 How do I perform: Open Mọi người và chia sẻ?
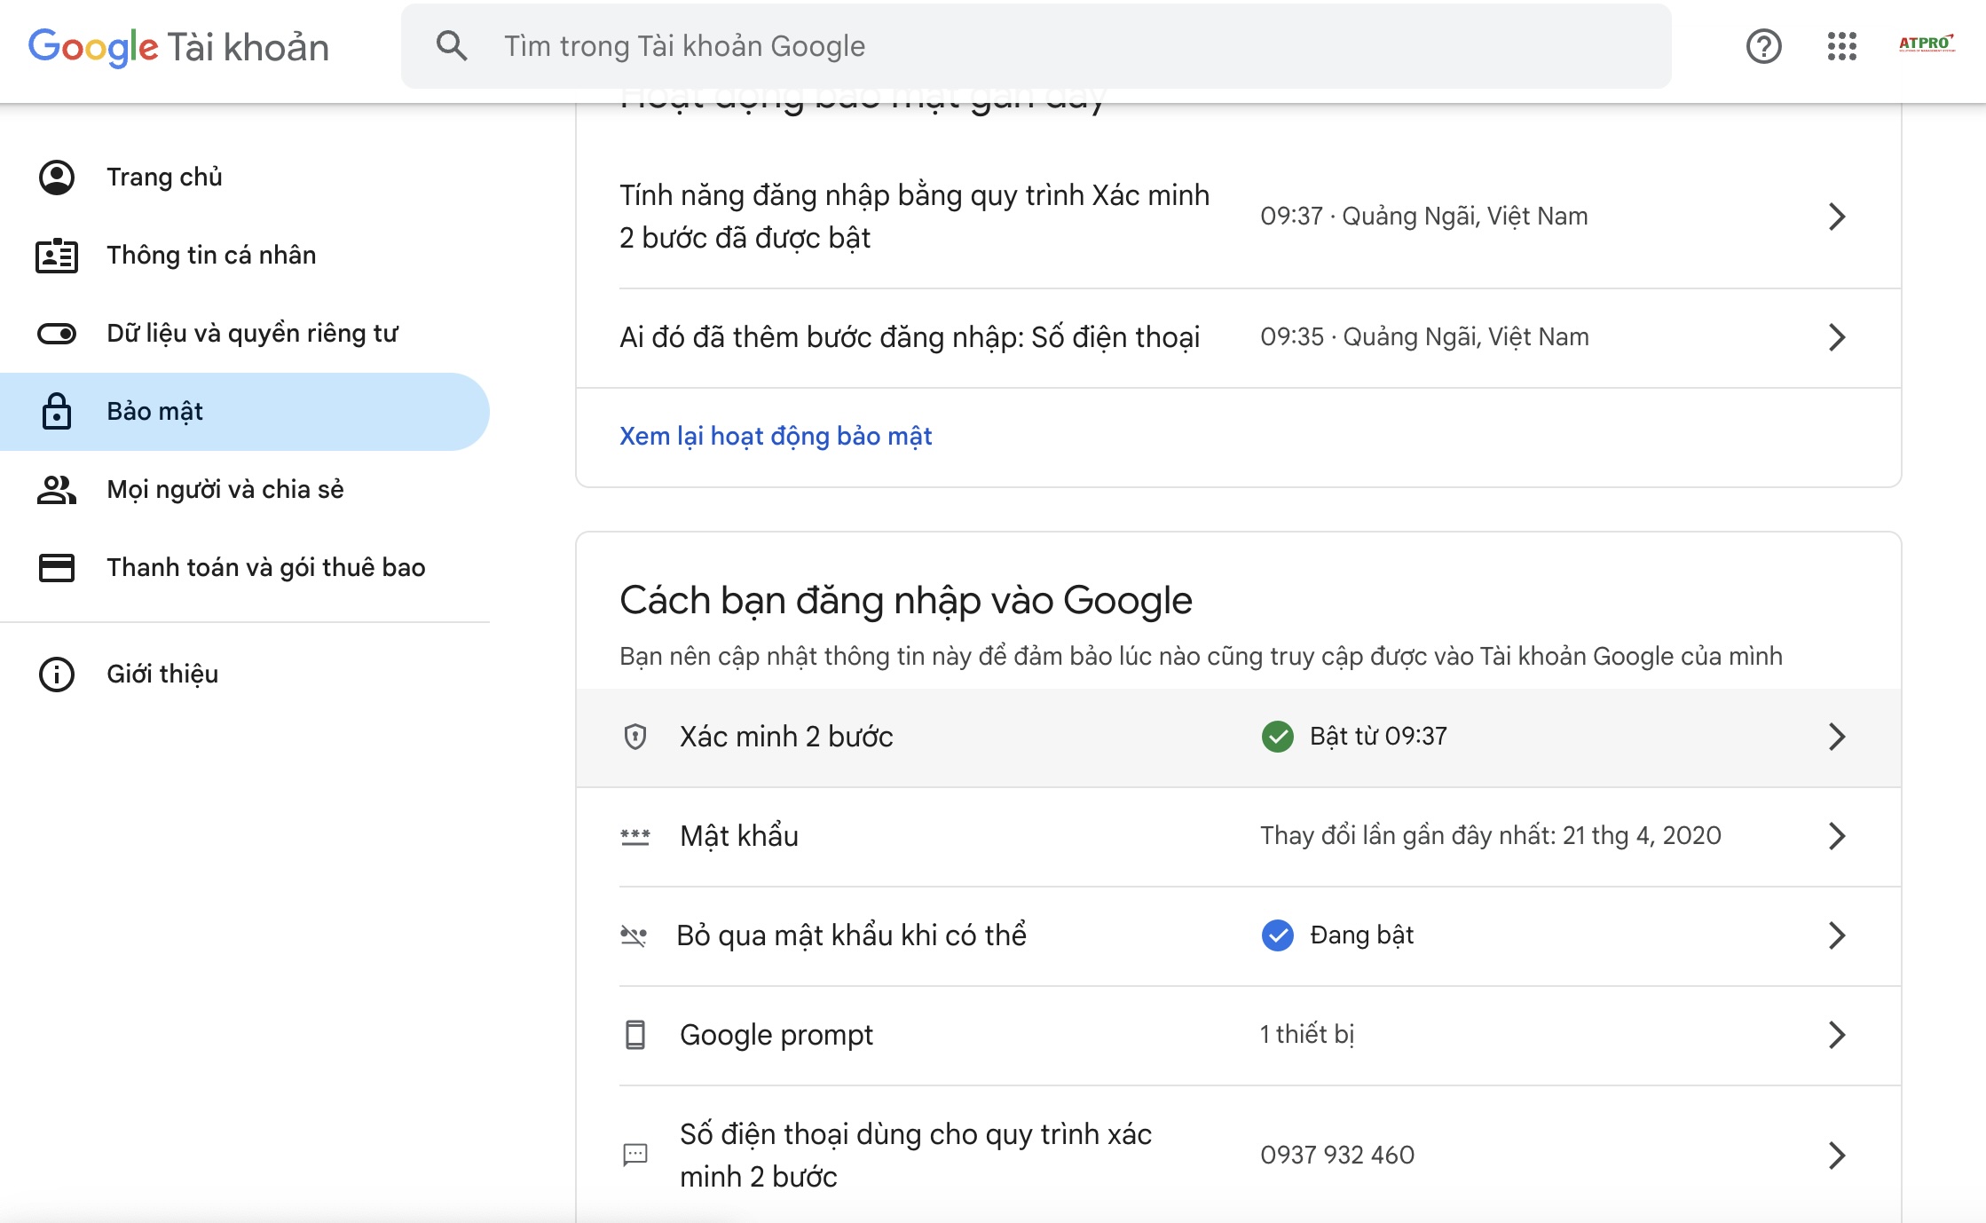click(245, 490)
